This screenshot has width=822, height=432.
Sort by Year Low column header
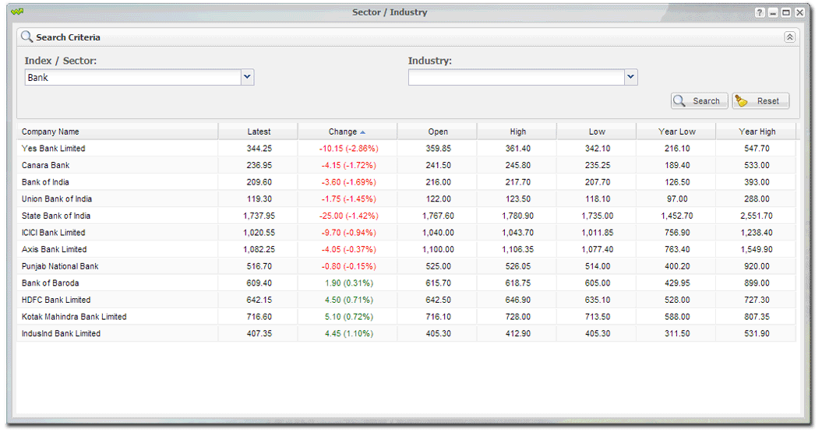click(676, 132)
